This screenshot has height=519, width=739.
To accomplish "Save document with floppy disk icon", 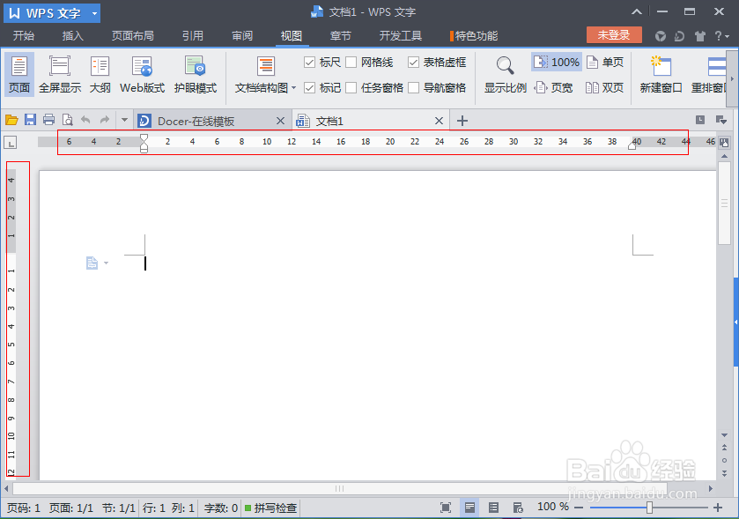I will 30,120.
